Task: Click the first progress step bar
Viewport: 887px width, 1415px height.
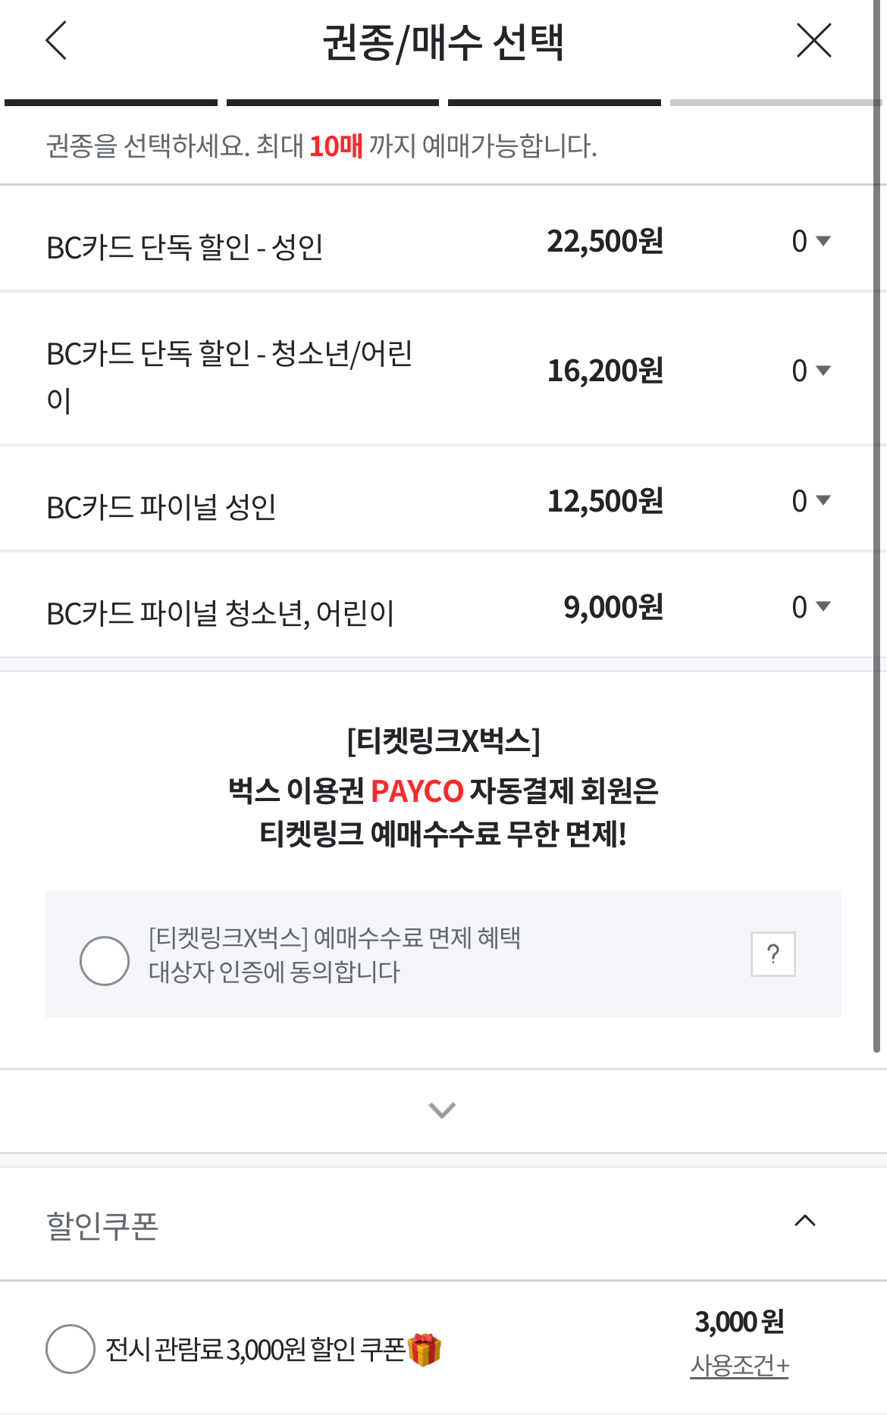Action: point(111,102)
